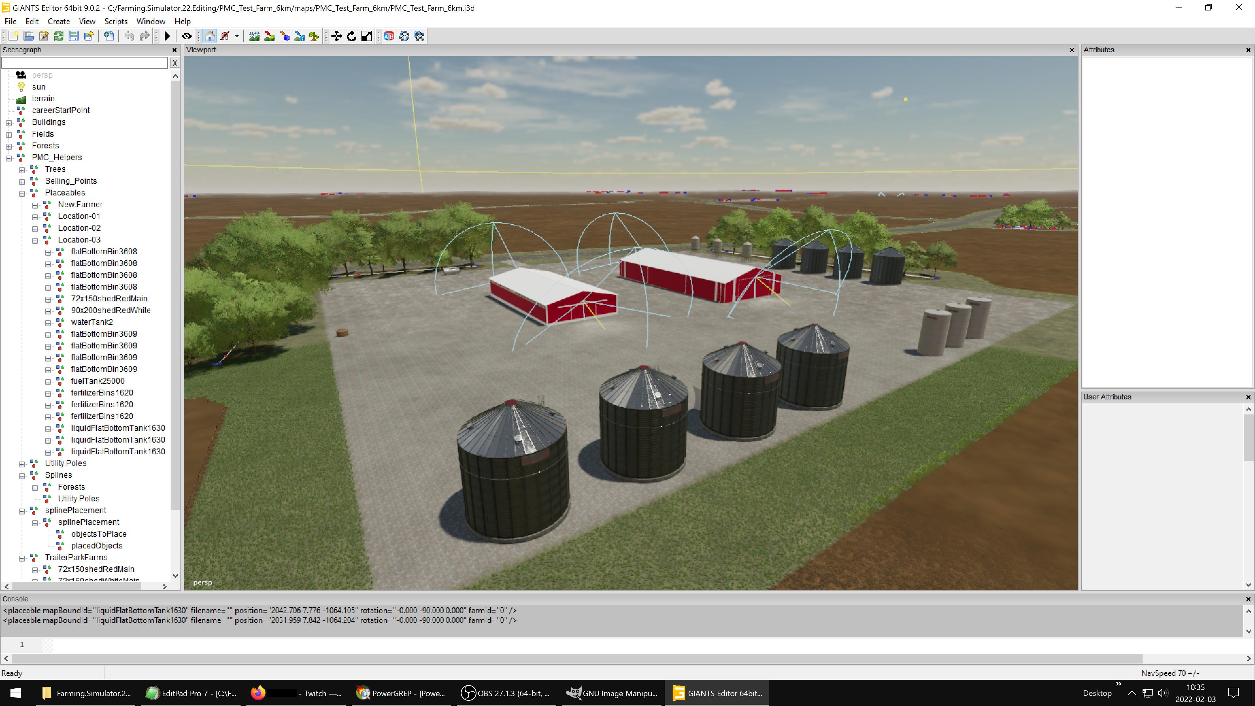The width and height of the screenshot is (1255, 706).
Task: Start the game with the play arrow icon
Action: click(167, 36)
